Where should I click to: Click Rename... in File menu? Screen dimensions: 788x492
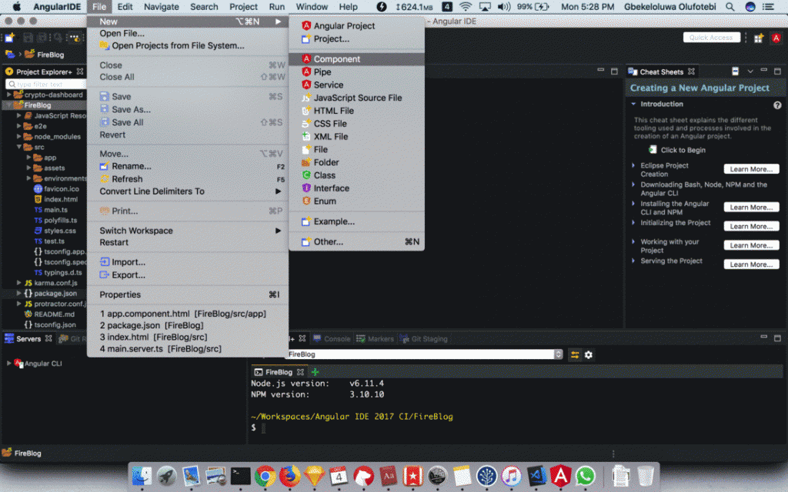(x=188, y=166)
